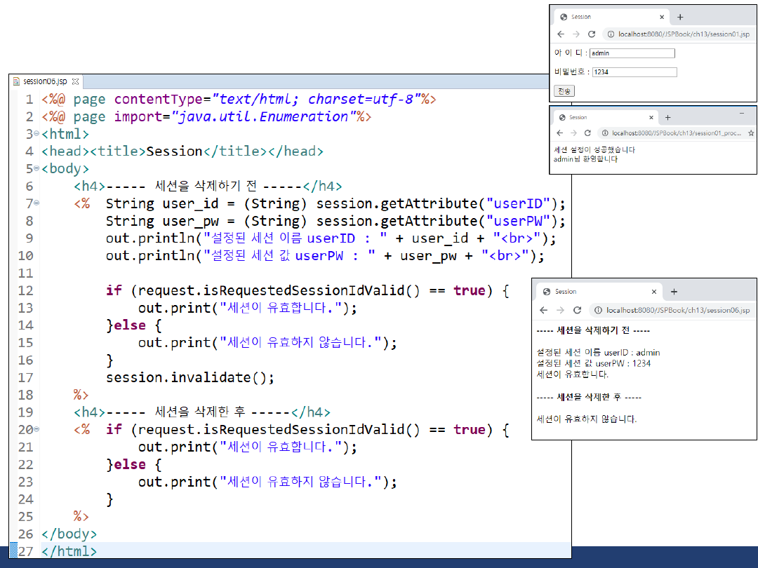Collapse the html tag fold at line 3
Screen dimensions: 758x568
click(x=36, y=135)
